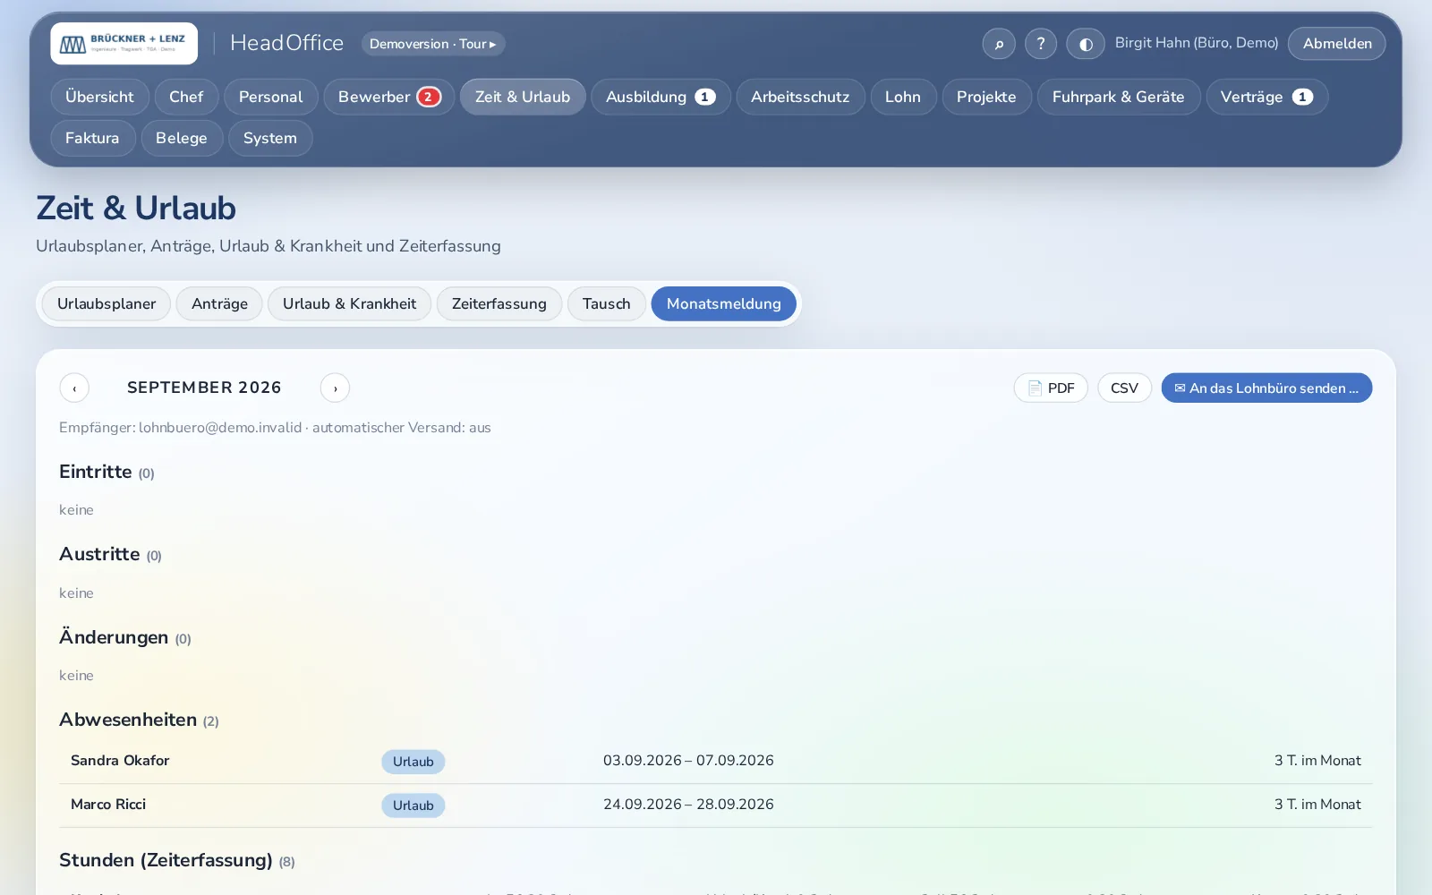
Task: Open the Tausch tab
Action: (607, 303)
